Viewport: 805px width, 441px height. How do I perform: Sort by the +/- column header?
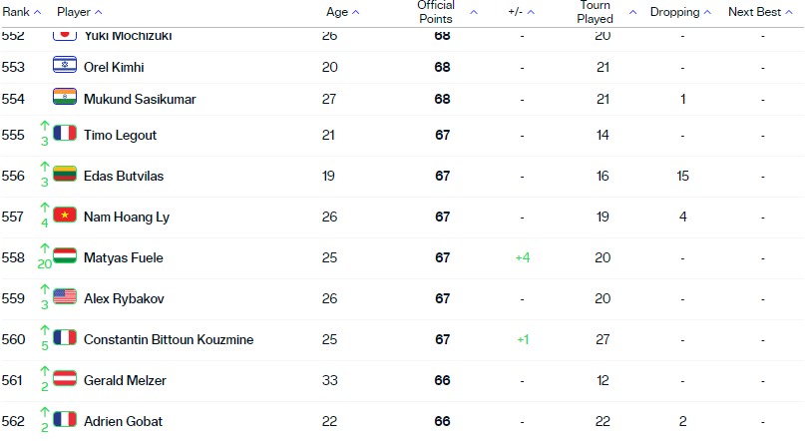pos(521,12)
